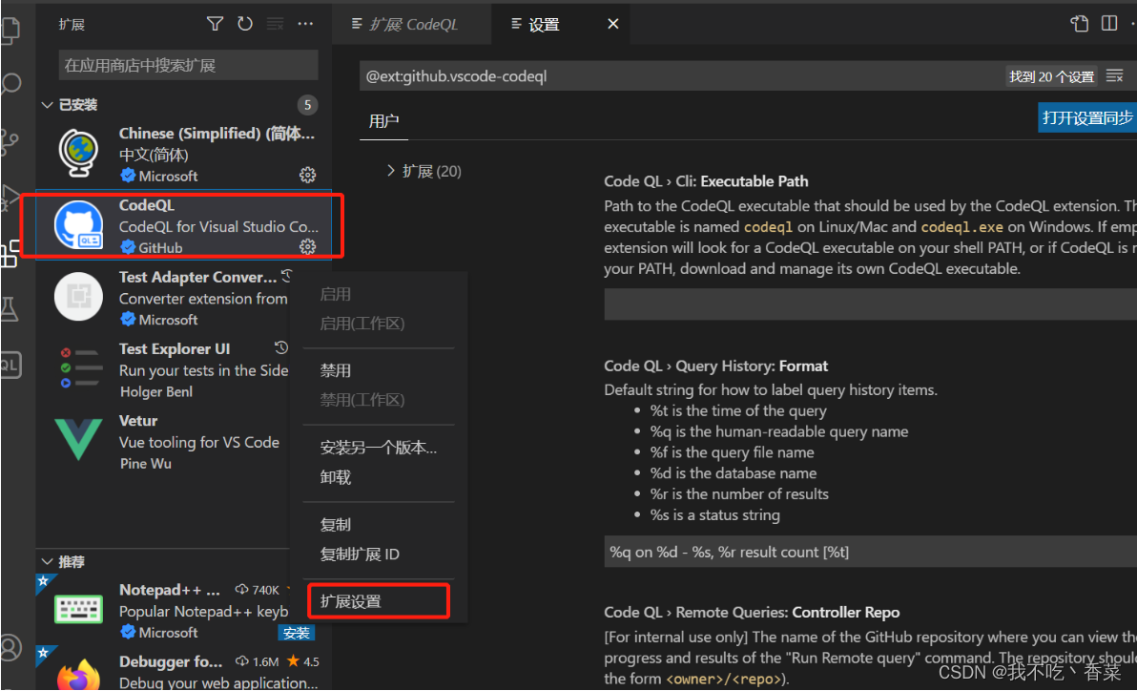Click the clear settings search filter icon
Image resolution: width=1137 pixels, height=691 pixels.
(x=1114, y=75)
